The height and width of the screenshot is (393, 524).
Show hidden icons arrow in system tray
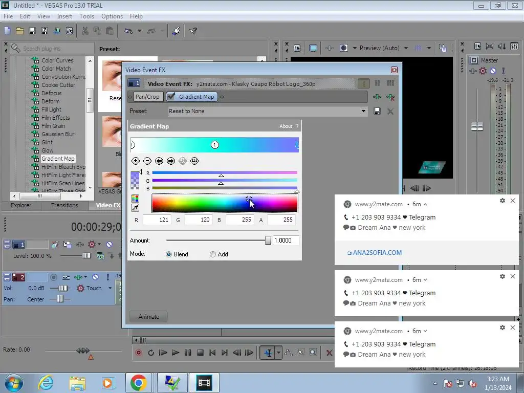[435, 383]
